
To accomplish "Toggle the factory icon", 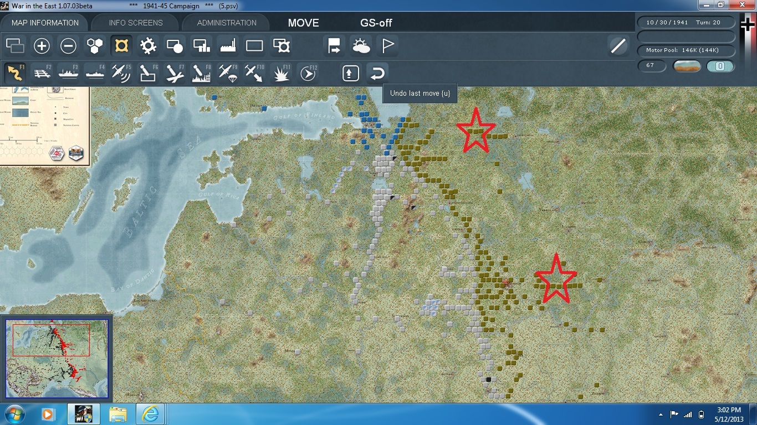I will 228,46.
